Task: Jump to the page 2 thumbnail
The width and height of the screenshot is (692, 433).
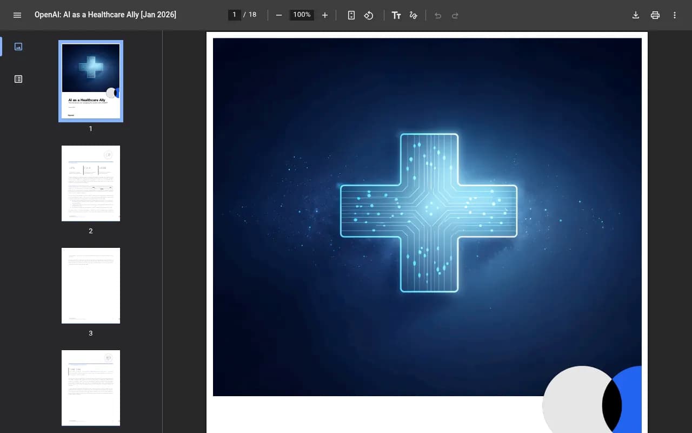Action: [x=91, y=183]
